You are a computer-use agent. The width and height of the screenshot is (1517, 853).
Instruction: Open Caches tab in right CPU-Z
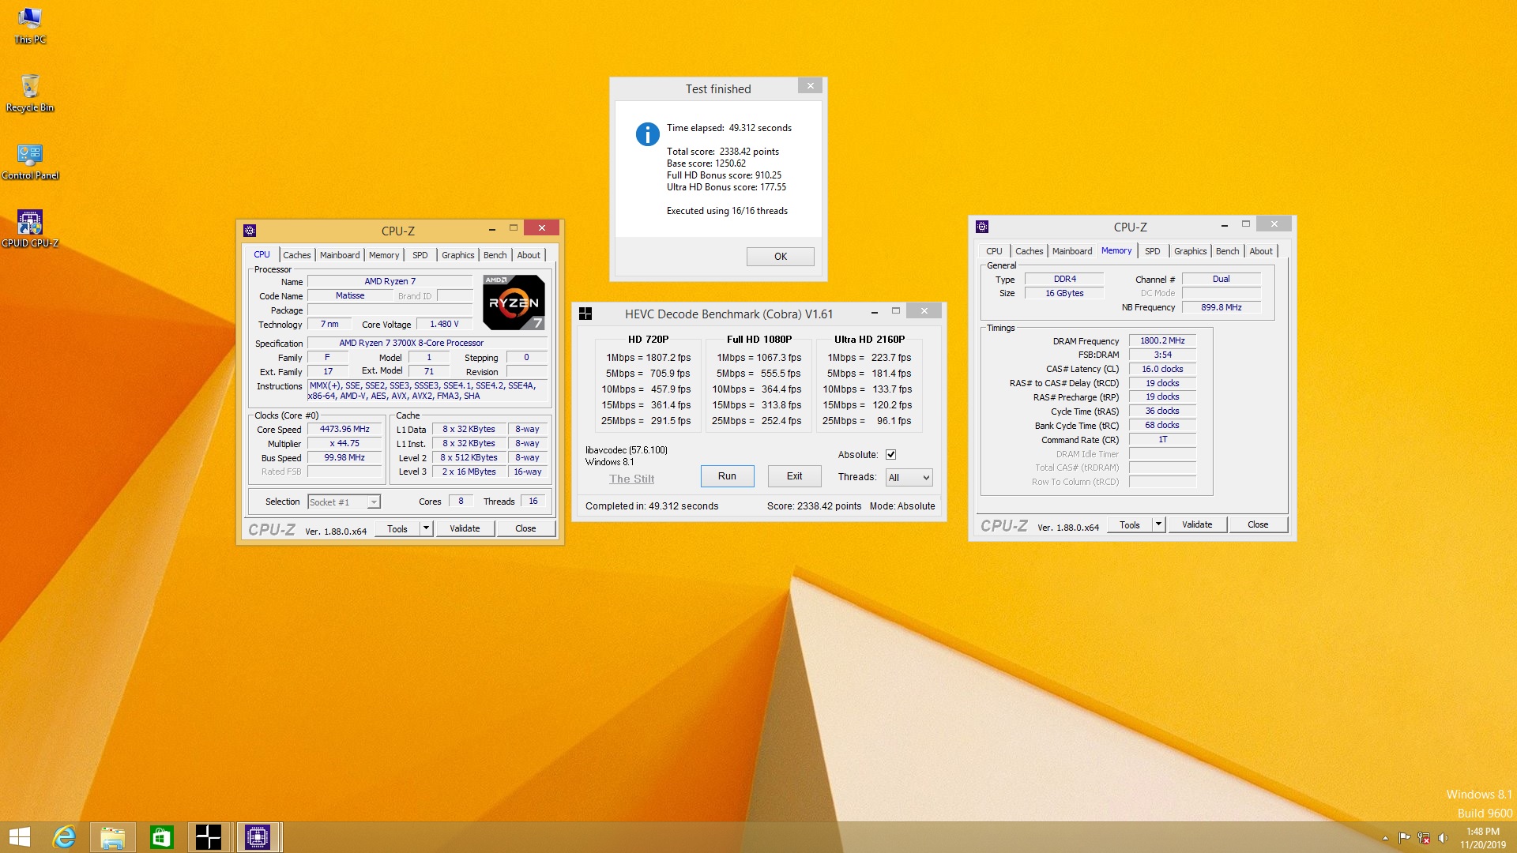click(x=1030, y=251)
